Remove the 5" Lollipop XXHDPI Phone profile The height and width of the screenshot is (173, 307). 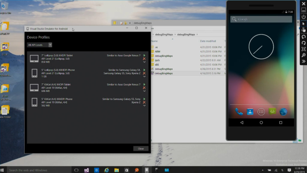coord(144,73)
